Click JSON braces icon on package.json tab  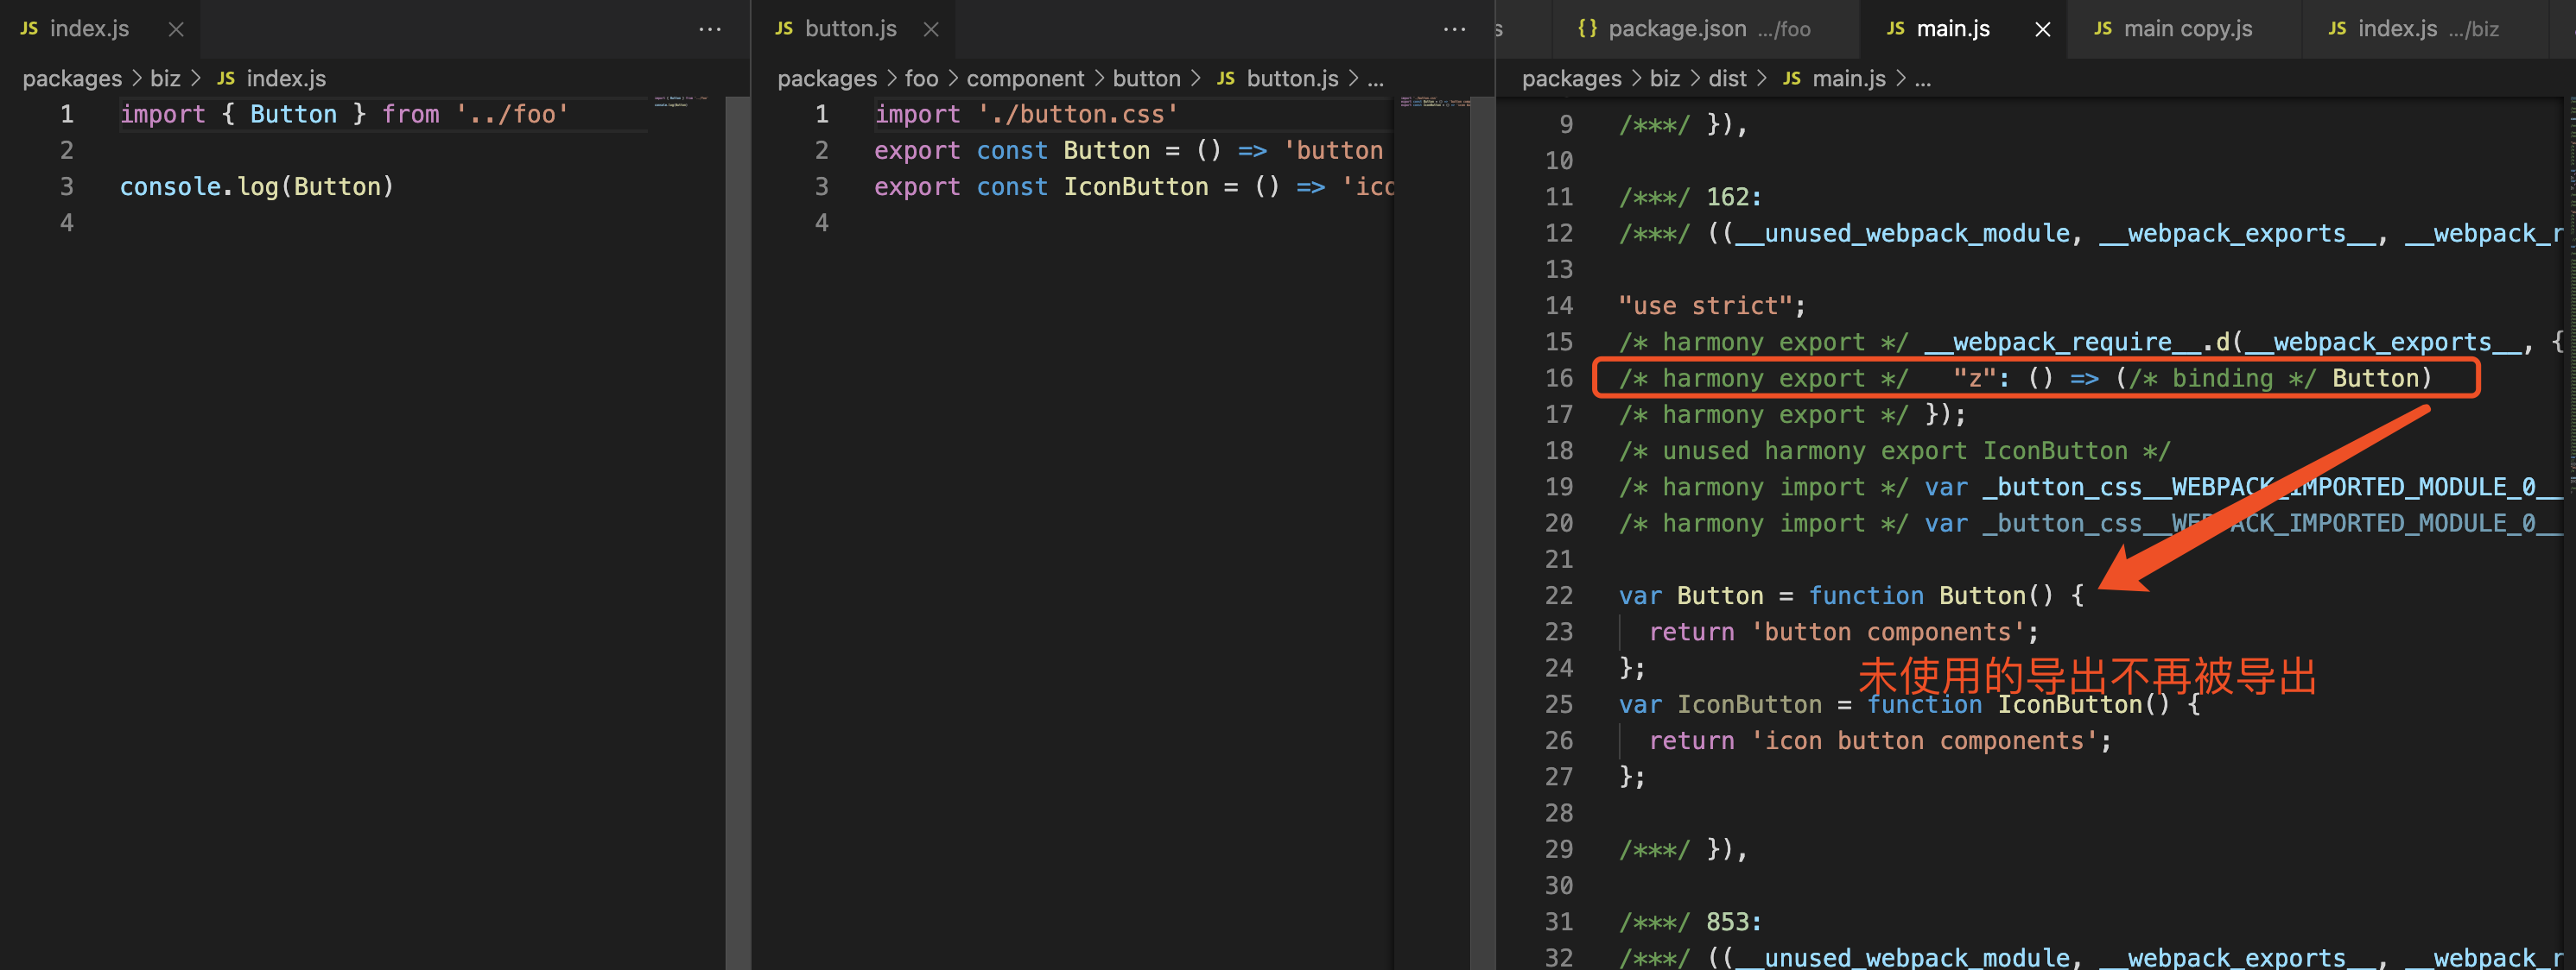coord(1587,28)
